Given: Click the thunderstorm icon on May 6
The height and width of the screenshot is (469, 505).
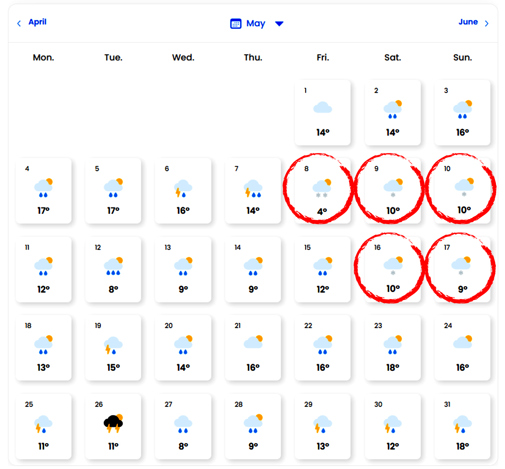Looking at the screenshot, I should (183, 188).
